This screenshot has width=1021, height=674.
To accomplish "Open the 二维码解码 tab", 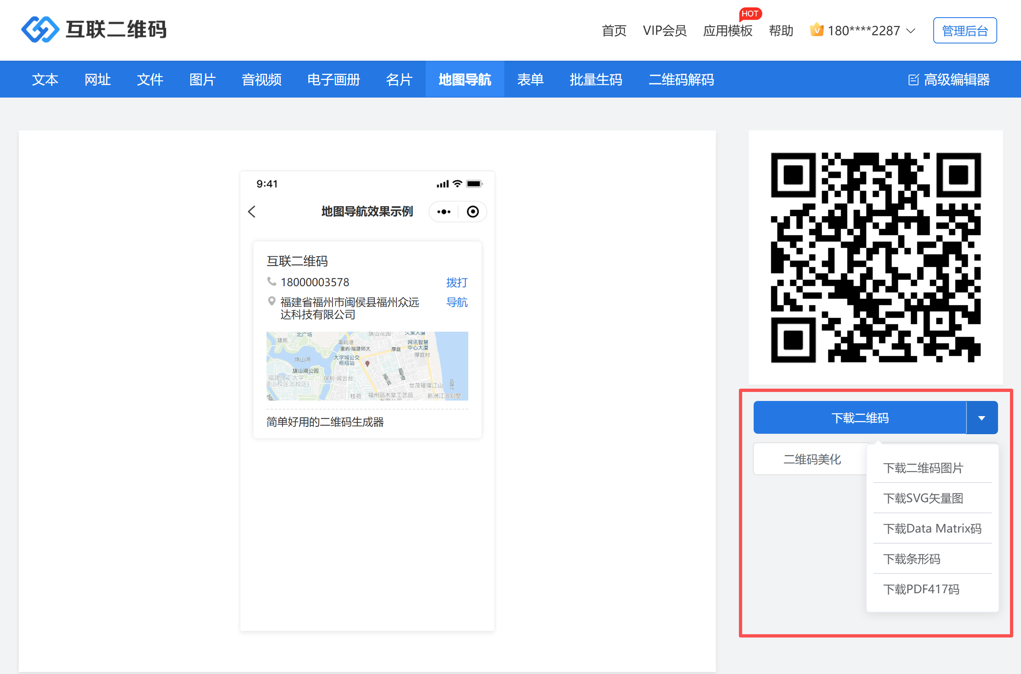I will pos(681,80).
